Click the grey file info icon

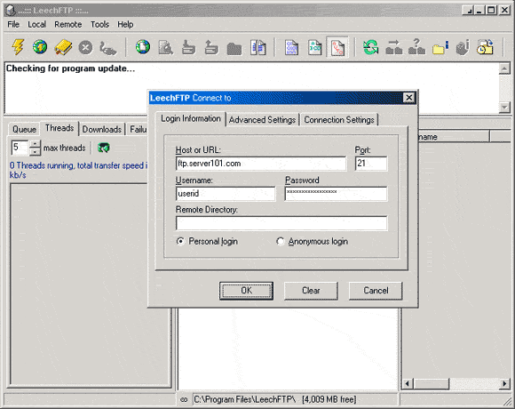[463, 48]
